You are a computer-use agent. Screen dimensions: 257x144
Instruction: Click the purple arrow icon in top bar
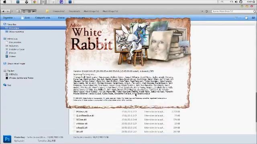(61, 2)
